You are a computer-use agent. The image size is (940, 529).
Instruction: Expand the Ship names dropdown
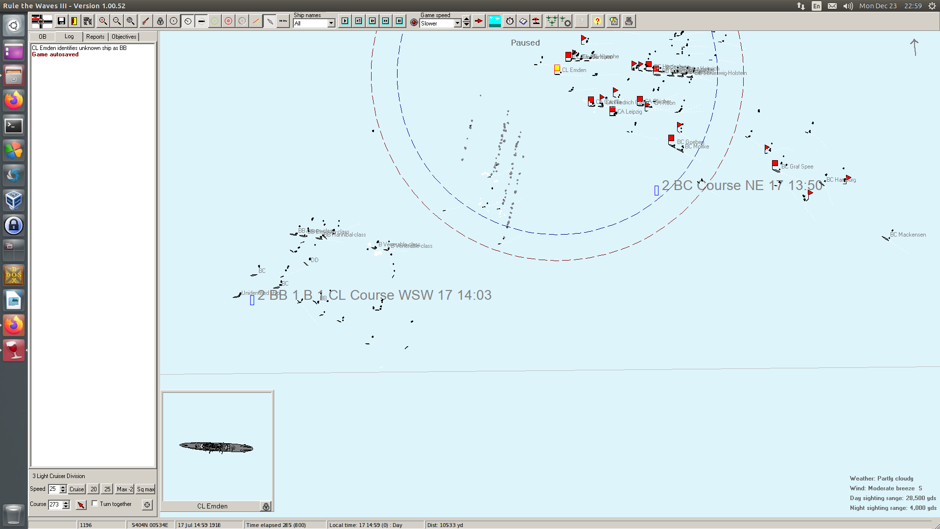(331, 24)
